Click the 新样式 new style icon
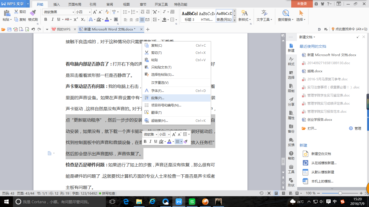The height and width of the screenshot is (207, 369). (244, 14)
